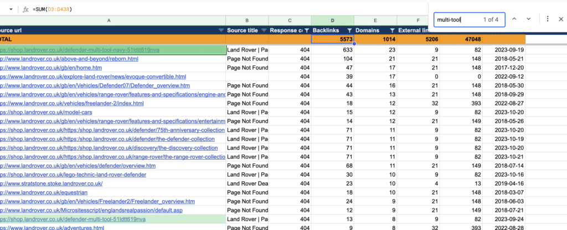Open the gb/en/home.htm link

[x=51, y=68]
